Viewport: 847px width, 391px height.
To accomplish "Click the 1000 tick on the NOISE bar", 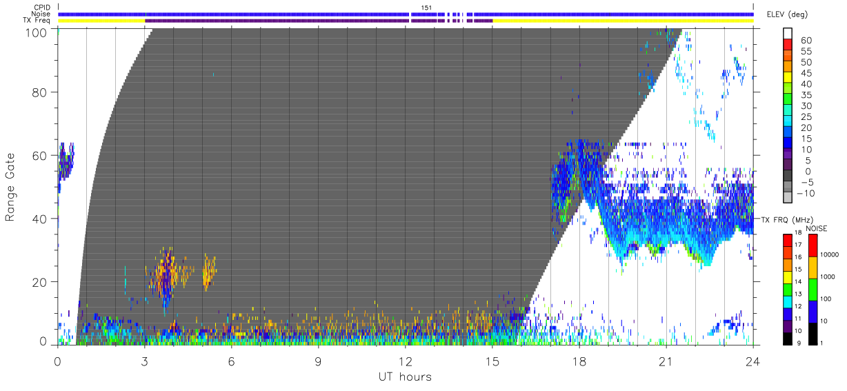I will [828, 277].
